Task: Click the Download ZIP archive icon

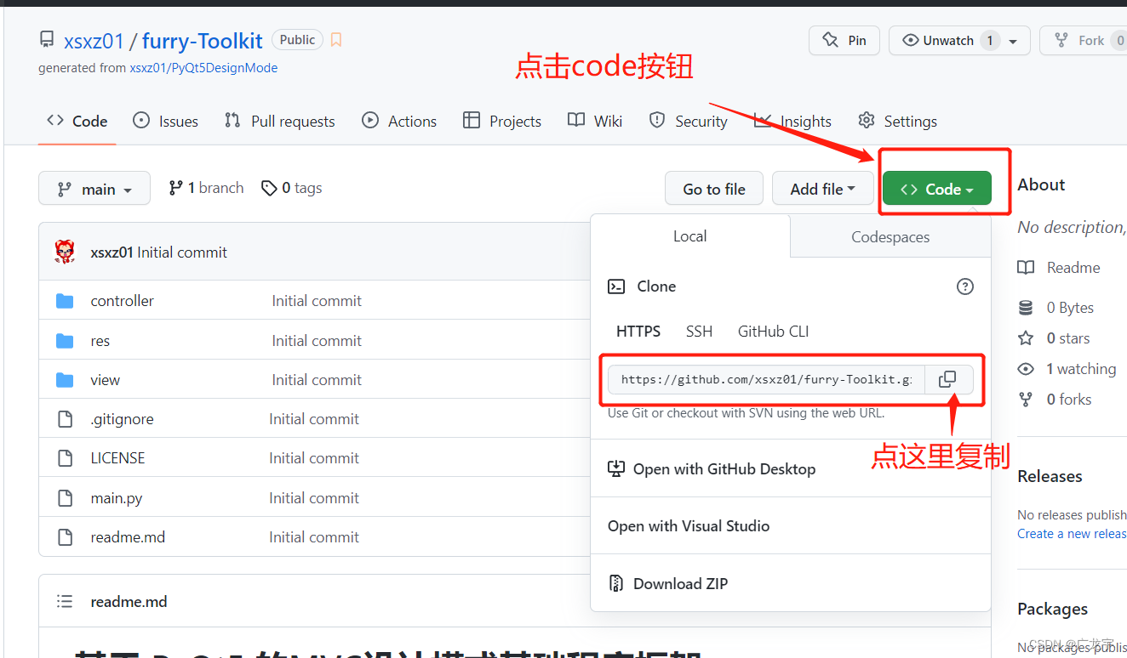Action: point(616,583)
